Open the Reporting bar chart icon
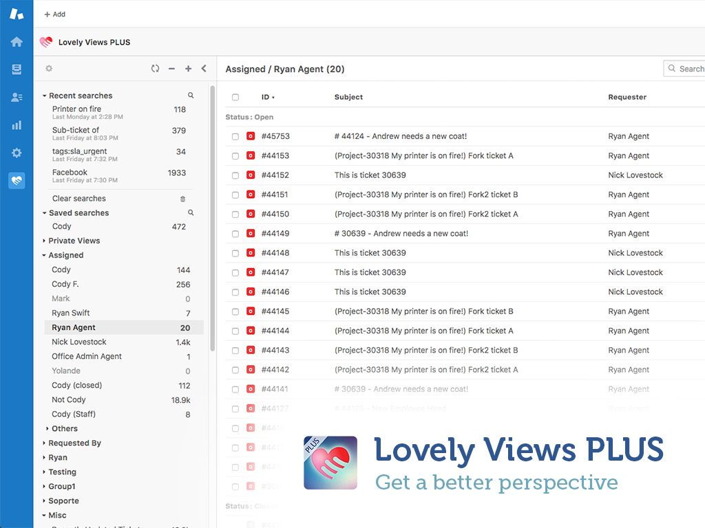Image resolution: width=705 pixels, height=528 pixels. 17,125
